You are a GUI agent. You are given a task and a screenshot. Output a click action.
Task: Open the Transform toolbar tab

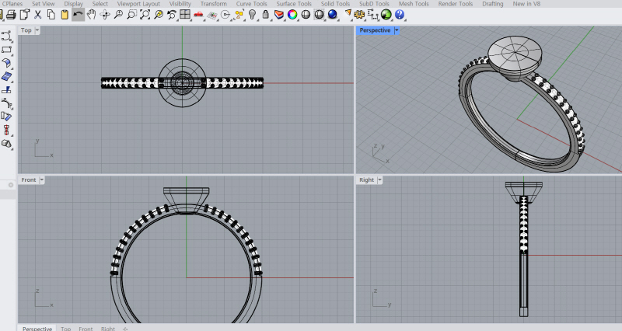pos(213,4)
